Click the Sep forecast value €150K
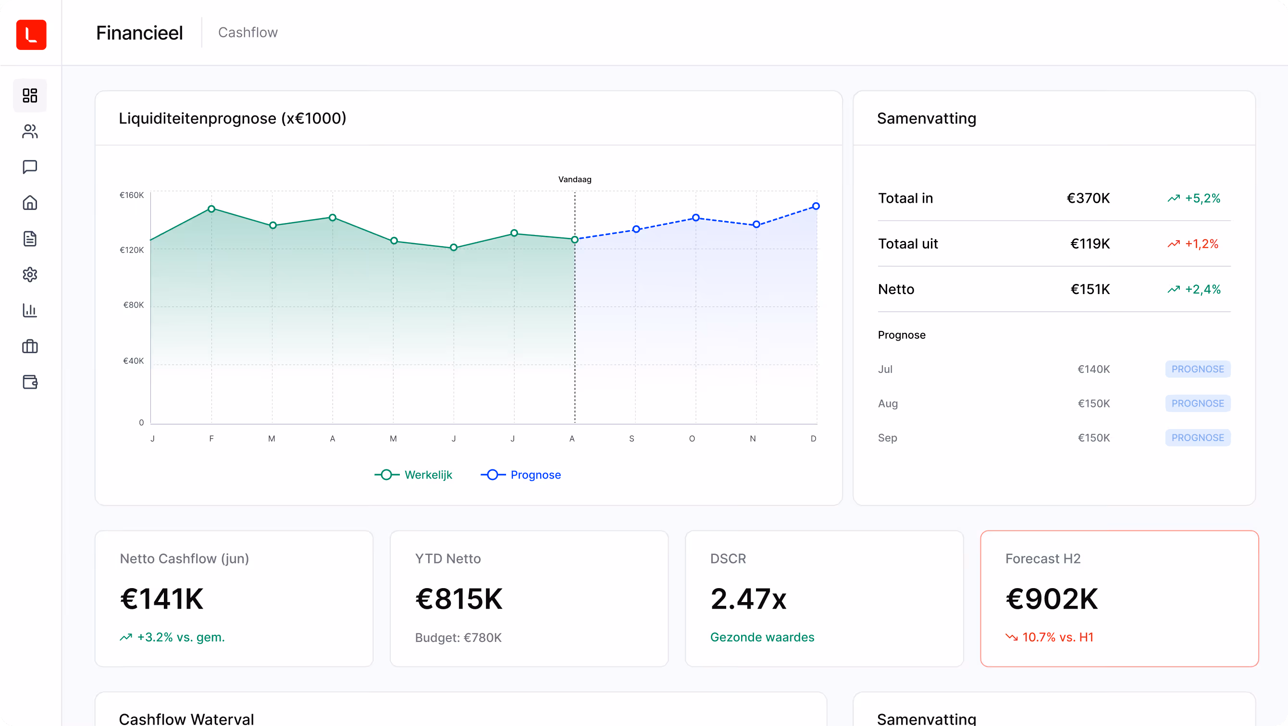This screenshot has width=1288, height=726. point(1093,438)
